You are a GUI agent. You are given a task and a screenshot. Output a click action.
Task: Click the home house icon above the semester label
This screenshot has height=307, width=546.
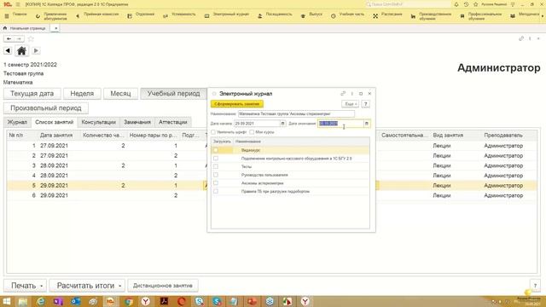(21, 51)
